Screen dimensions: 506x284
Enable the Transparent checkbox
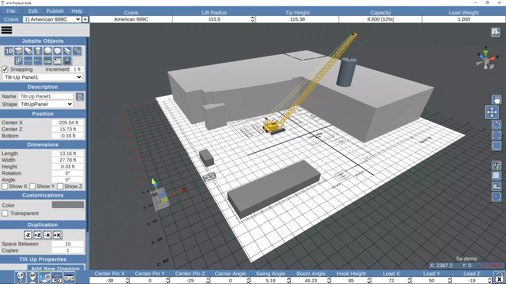tap(5, 213)
